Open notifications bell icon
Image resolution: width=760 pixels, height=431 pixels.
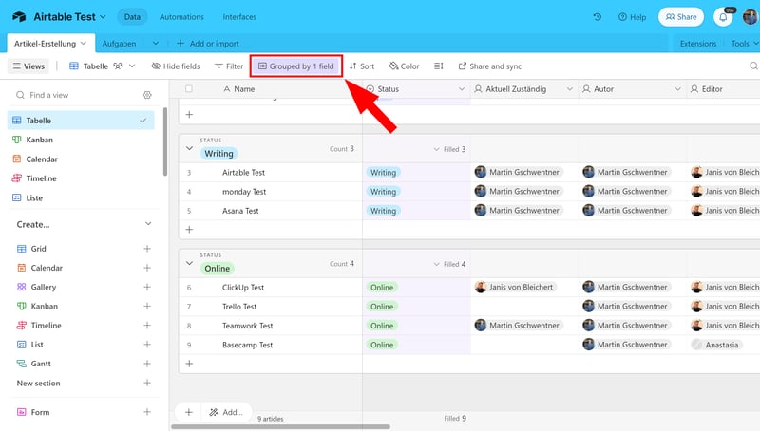coord(723,17)
